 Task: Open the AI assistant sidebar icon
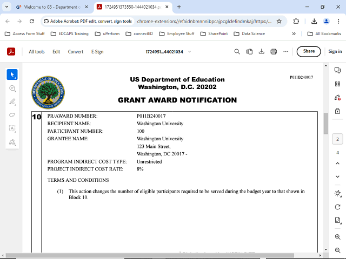pos(337,97)
